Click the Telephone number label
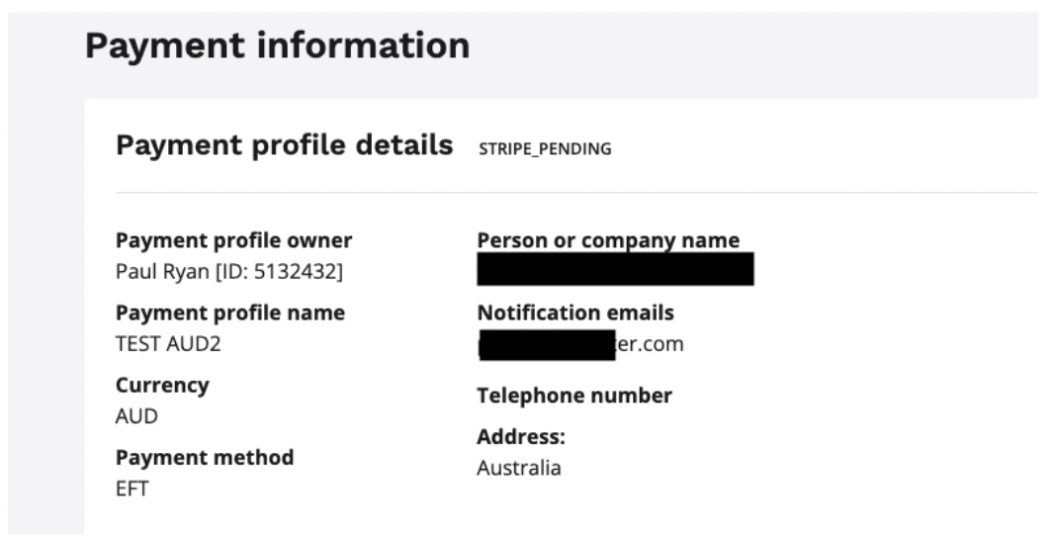1058x538 pixels. coord(574,396)
